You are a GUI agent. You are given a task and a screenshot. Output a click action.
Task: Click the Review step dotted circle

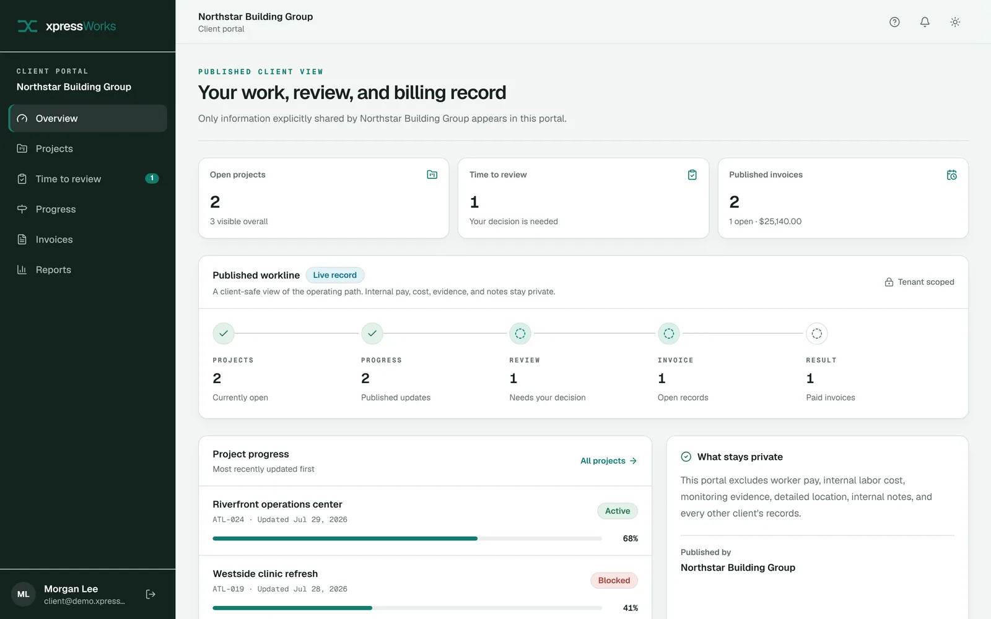520,333
